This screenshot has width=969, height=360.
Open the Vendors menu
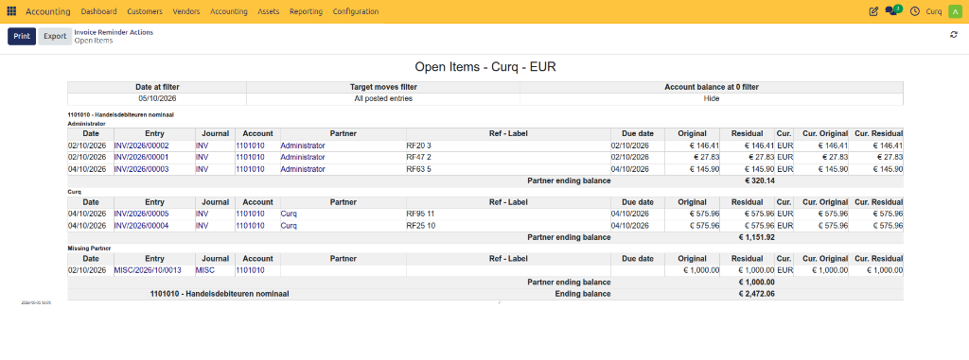click(x=186, y=11)
